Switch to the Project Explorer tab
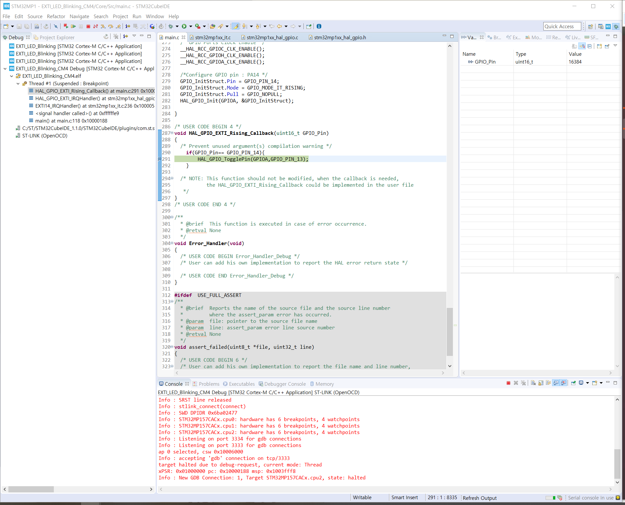This screenshot has height=505, width=625. pyautogui.click(x=54, y=38)
